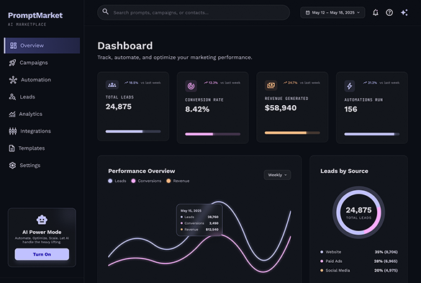Click the notifications bell icon
This screenshot has height=283, width=421.
point(376,13)
